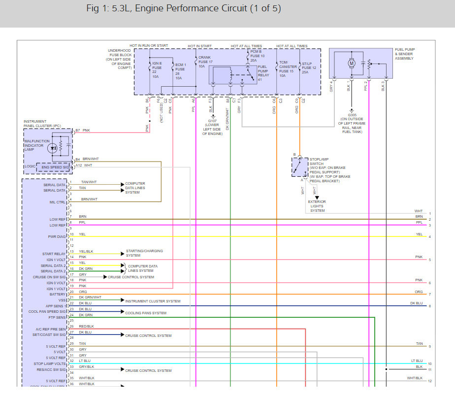Click the 'COOLING FANS SYSTEM' label
Viewport: 455px width, 397px height.
[x=146, y=313]
